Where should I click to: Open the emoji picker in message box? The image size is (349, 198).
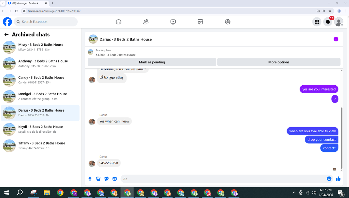click(x=329, y=179)
